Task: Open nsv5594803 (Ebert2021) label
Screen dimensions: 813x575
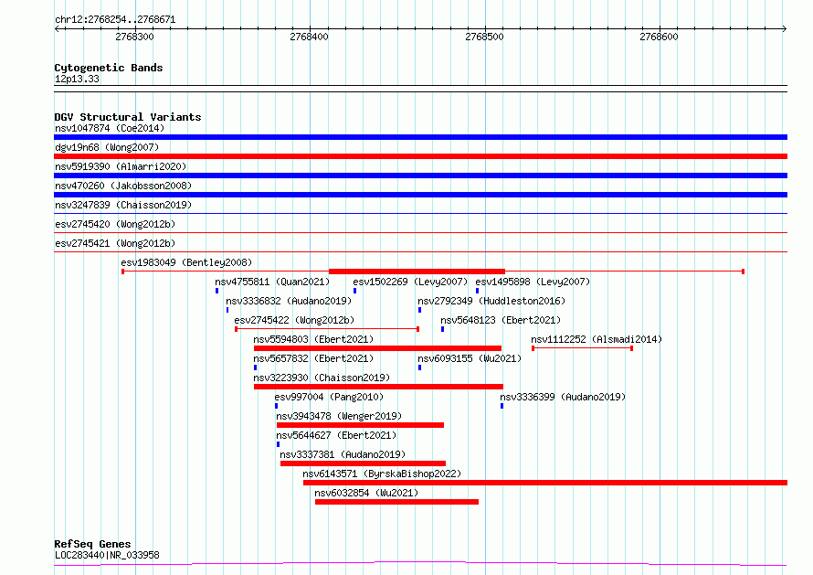Action: pos(313,339)
